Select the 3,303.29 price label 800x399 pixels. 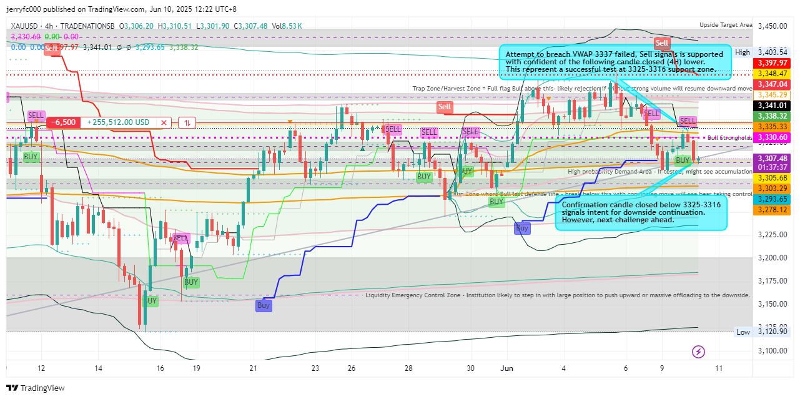pyautogui.click(x=773, y=189)
